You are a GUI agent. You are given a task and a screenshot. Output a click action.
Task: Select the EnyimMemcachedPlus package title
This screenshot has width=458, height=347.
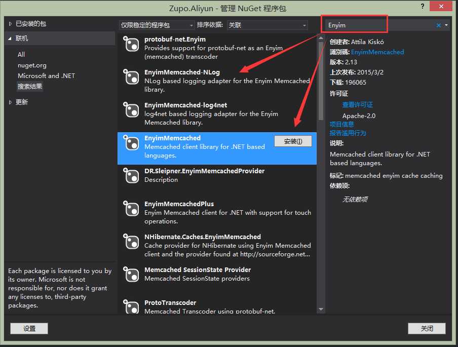[179, 204]
